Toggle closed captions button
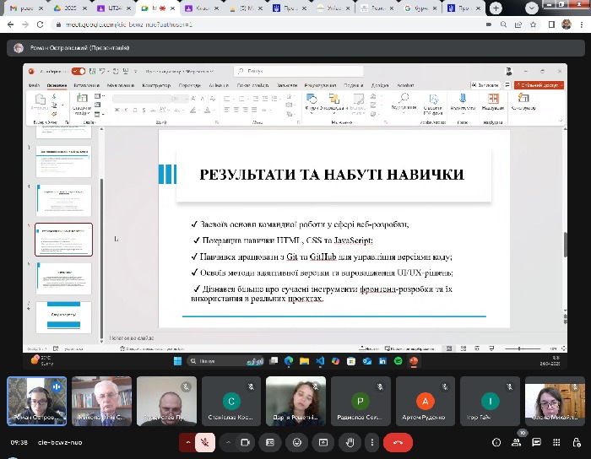Viewport: 591px width, 459px height. 271,441
